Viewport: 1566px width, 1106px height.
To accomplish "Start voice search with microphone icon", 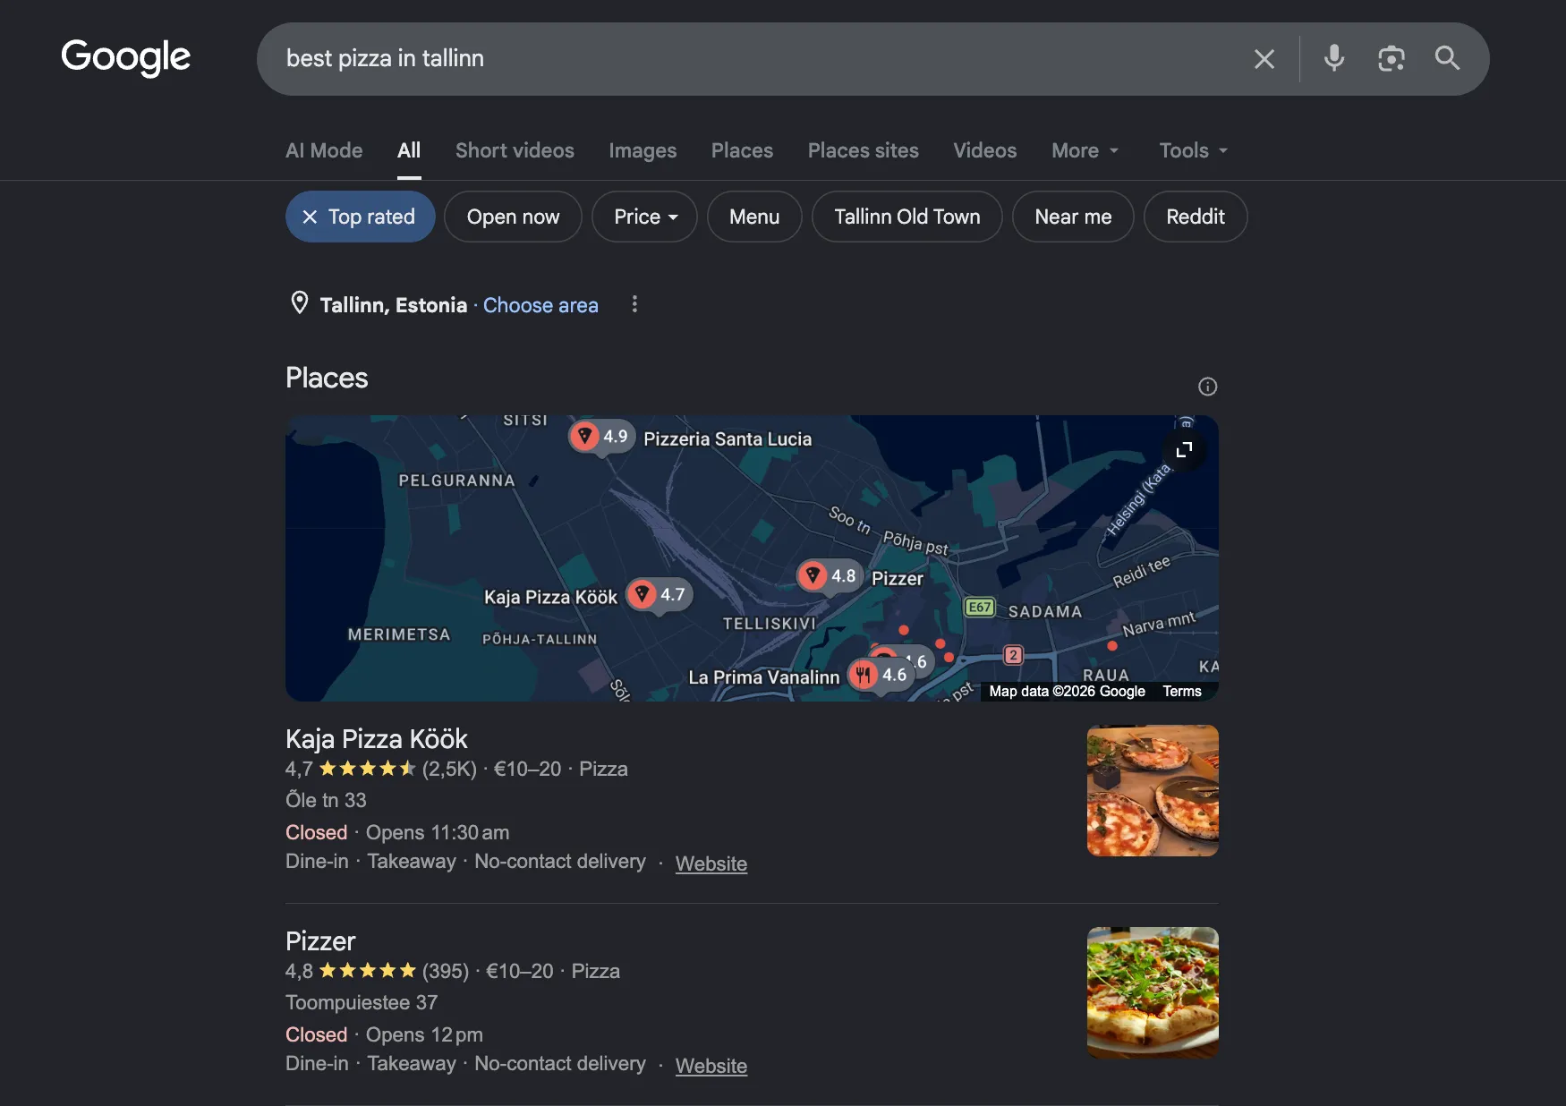I will click(x=1333, y=58).
